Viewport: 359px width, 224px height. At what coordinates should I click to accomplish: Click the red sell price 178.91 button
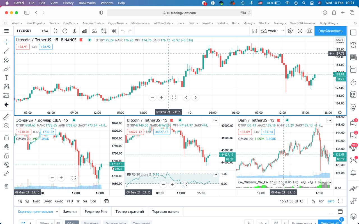[23, 47]
